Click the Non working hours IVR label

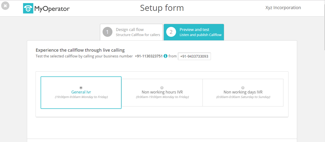tap(162, 92)
